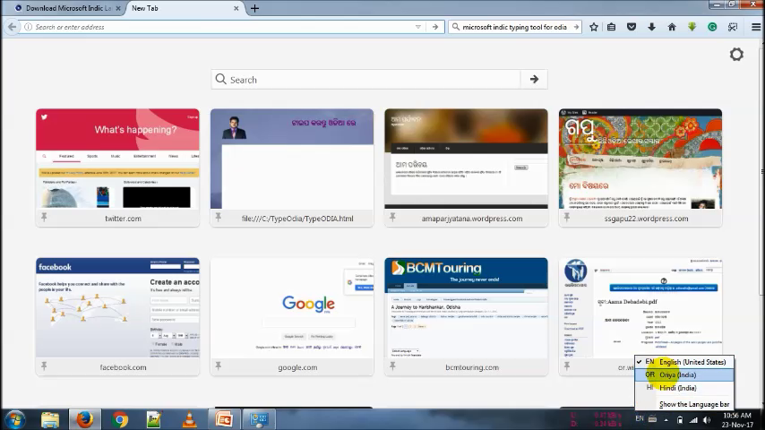
Task: Select English (United States) input language
Action: 684,362
